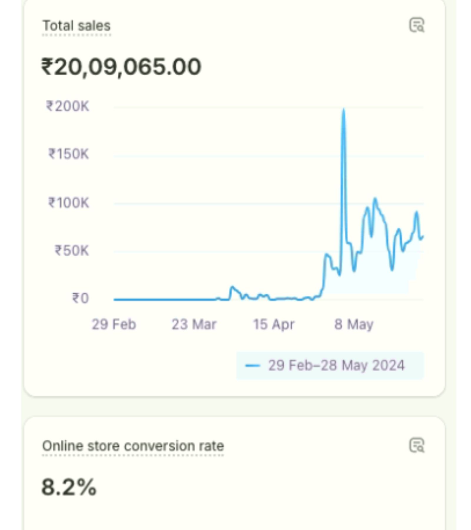Image resolution: width=471 pixels, height=530 pixels.
Task: Click the highest sales spike peak
Action: click(343, 110)
